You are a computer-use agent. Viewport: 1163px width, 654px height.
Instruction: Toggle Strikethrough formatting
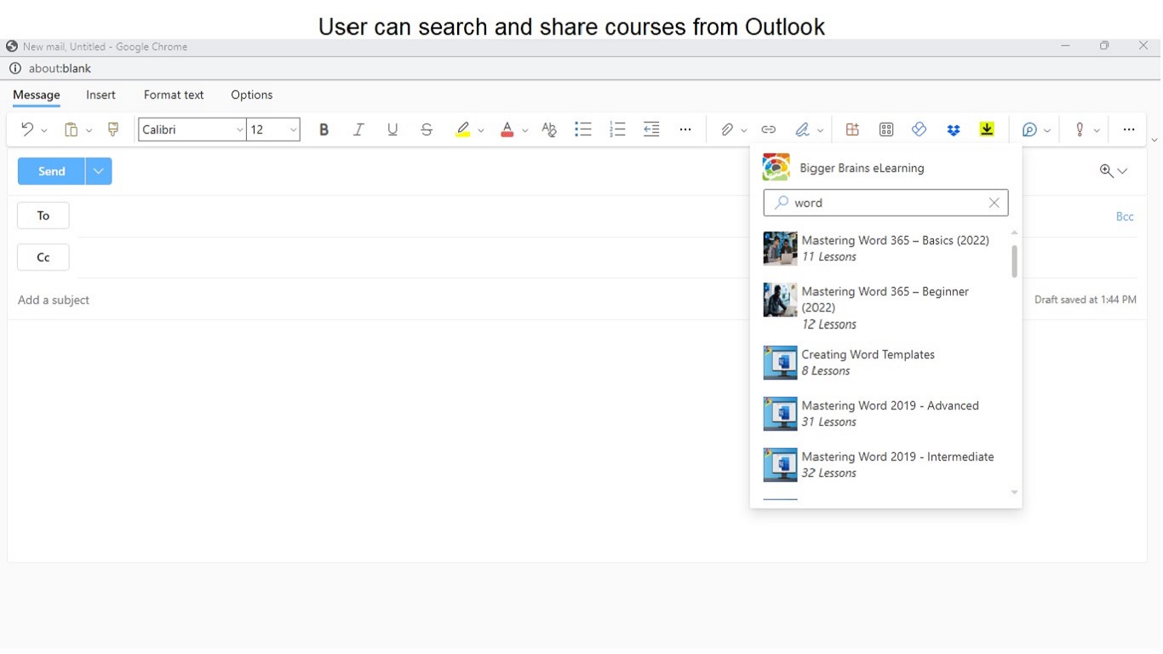tap(427, 129)
